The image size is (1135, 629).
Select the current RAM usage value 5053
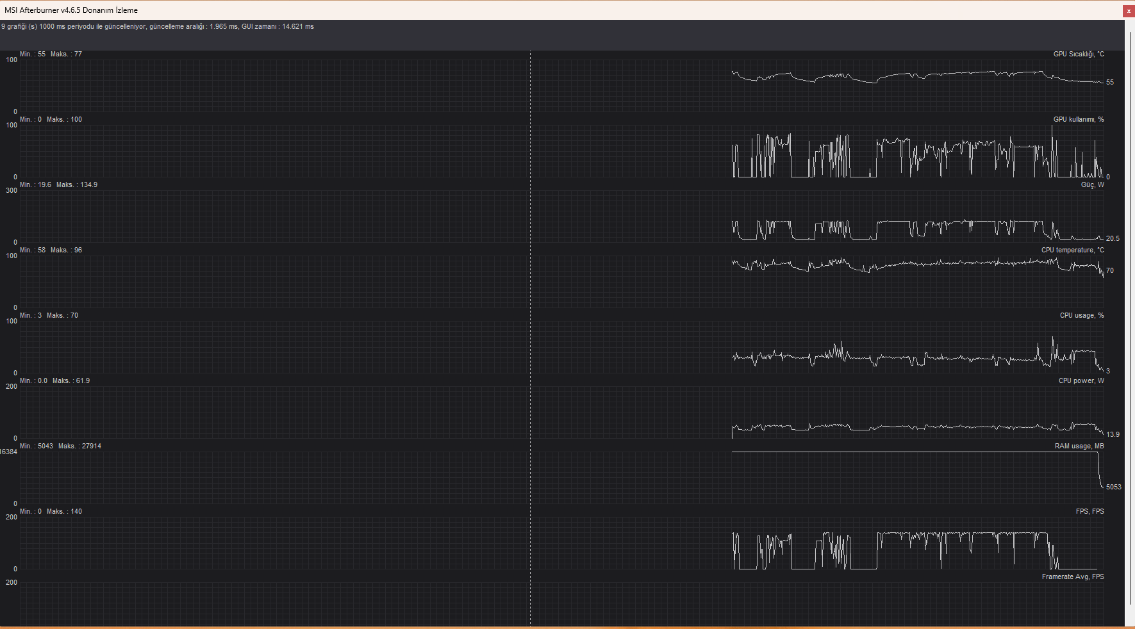point(1114,487)
